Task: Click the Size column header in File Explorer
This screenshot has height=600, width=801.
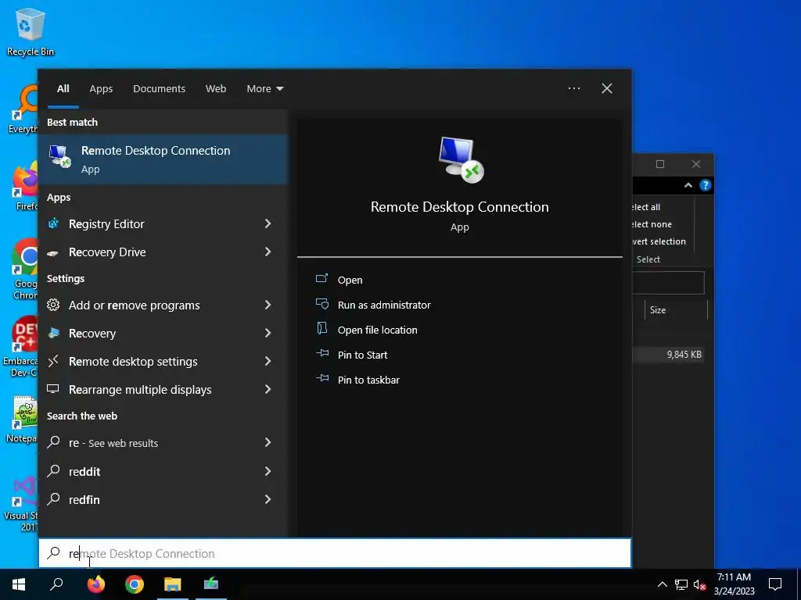Action: tap(677, 310)
